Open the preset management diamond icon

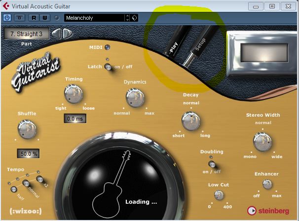tap(134, 18)
